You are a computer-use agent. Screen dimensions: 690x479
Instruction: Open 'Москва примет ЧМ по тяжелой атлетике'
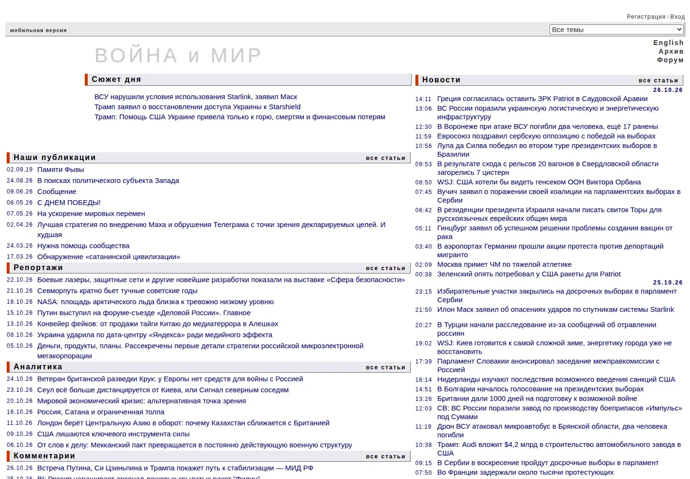(505, 264)
